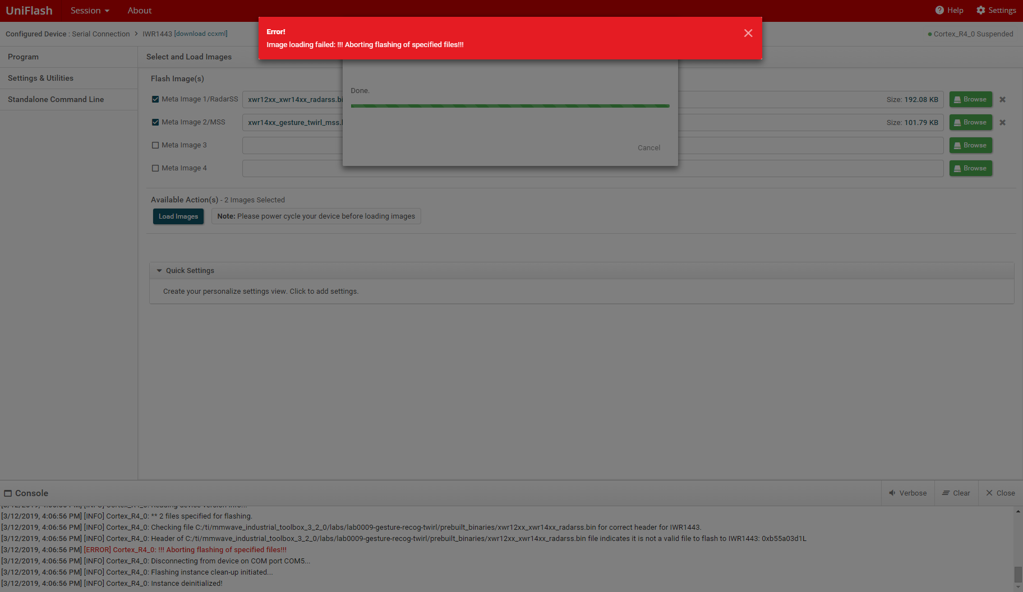This screenshot has width=1023, height=592.
Task: Click 'Size: 192.08 KB' label
Action: (x=913, y=100)
